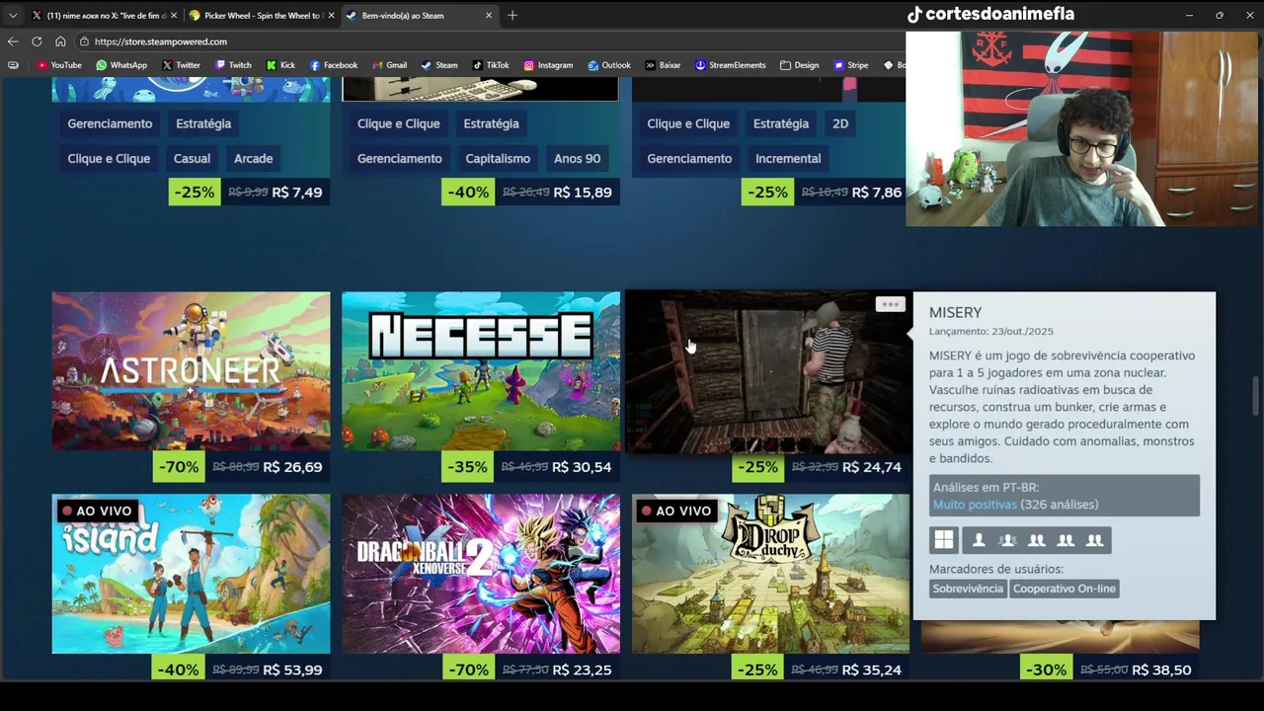Open the MISERY game capsule image

coord(768,371)
